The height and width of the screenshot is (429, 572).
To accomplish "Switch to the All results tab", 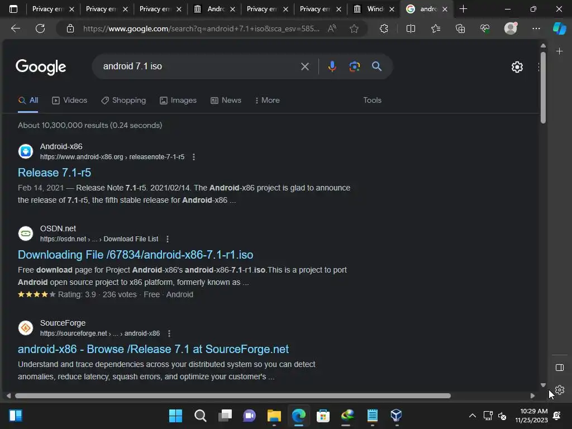I will click(28, 101).
